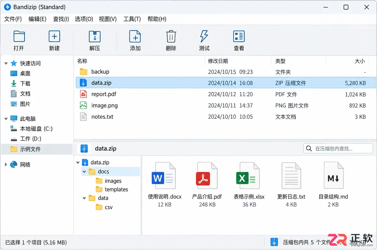Sort by 名称 column header
Screen dimensions: 377x251
pos(82,61)
